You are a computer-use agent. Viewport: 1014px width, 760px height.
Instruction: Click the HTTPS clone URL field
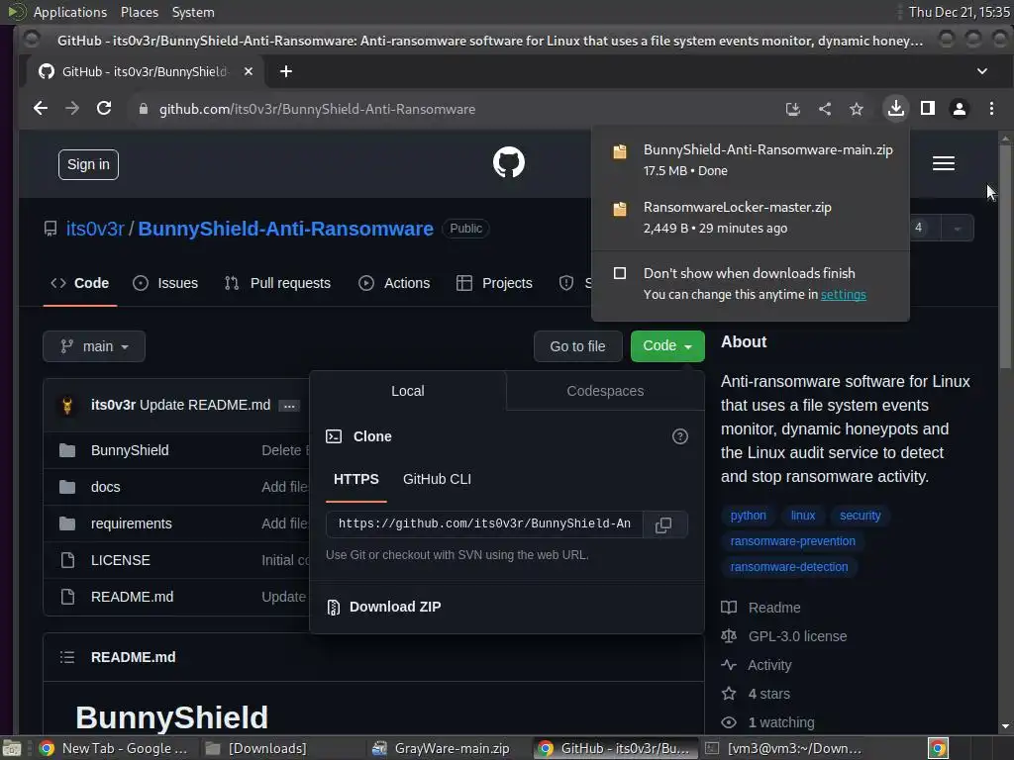(x=483, y=524)
